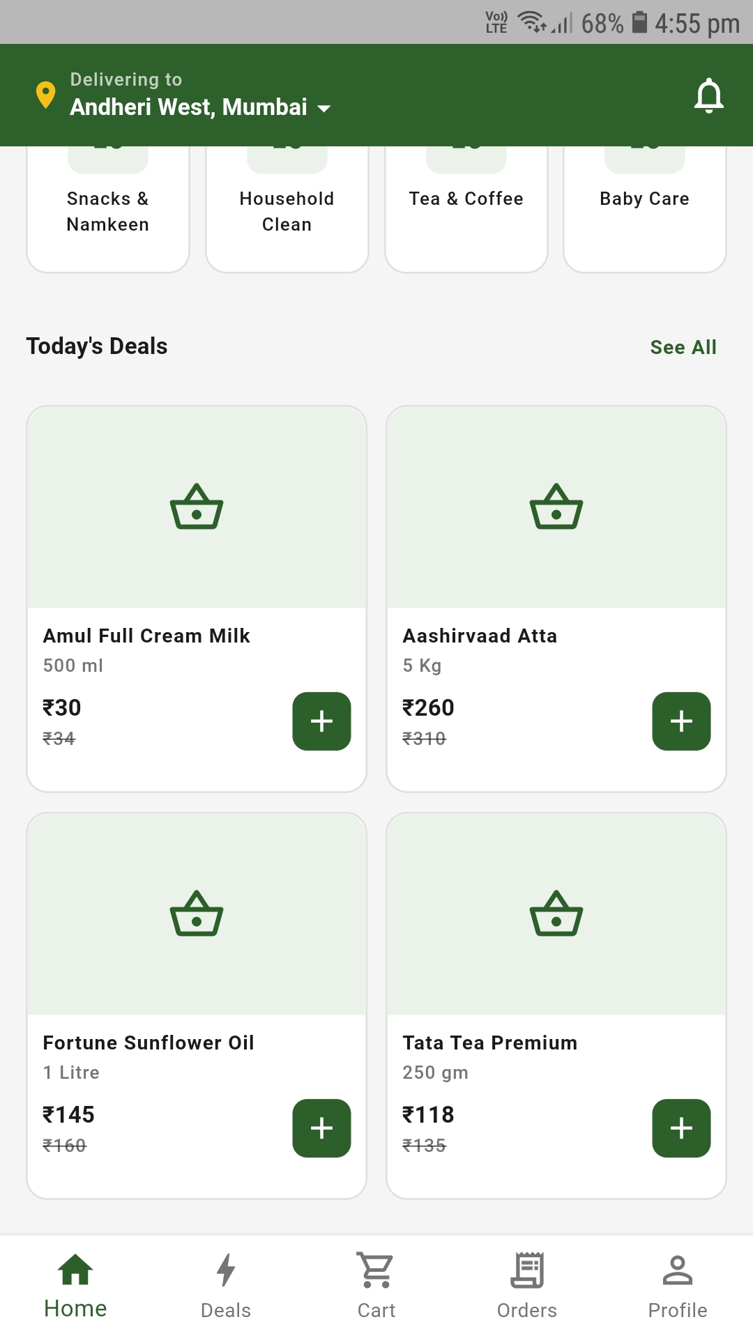The height and width of the screenshot is (1338, 753).
Task: View Amul Full Cream Milk product image
Action: point(197,507)
